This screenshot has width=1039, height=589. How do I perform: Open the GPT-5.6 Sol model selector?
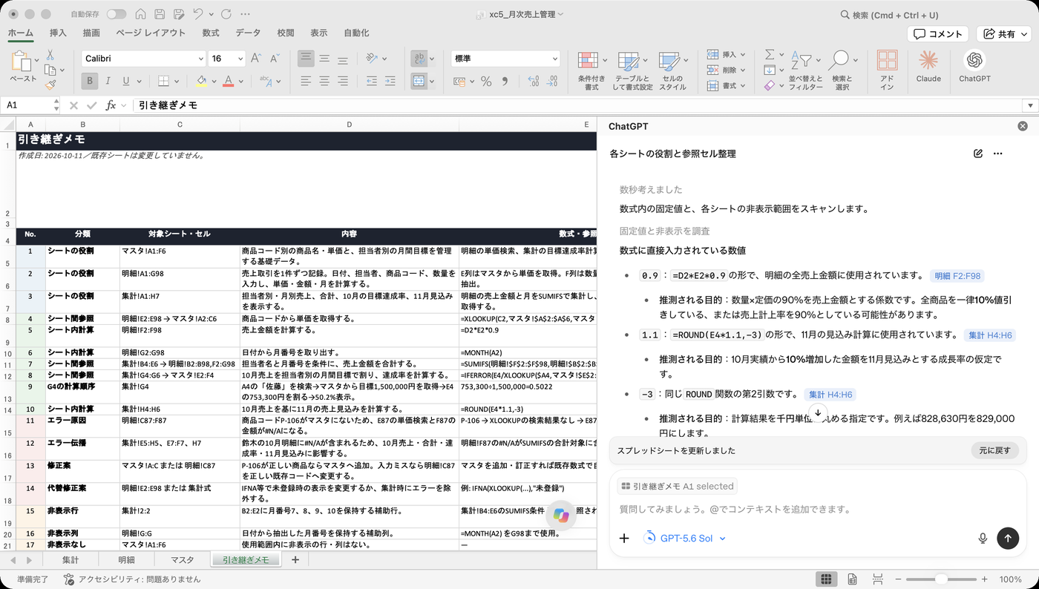click(x=684, y=539)
